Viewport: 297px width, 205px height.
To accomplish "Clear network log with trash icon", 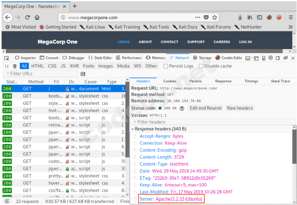I will 15,66.
